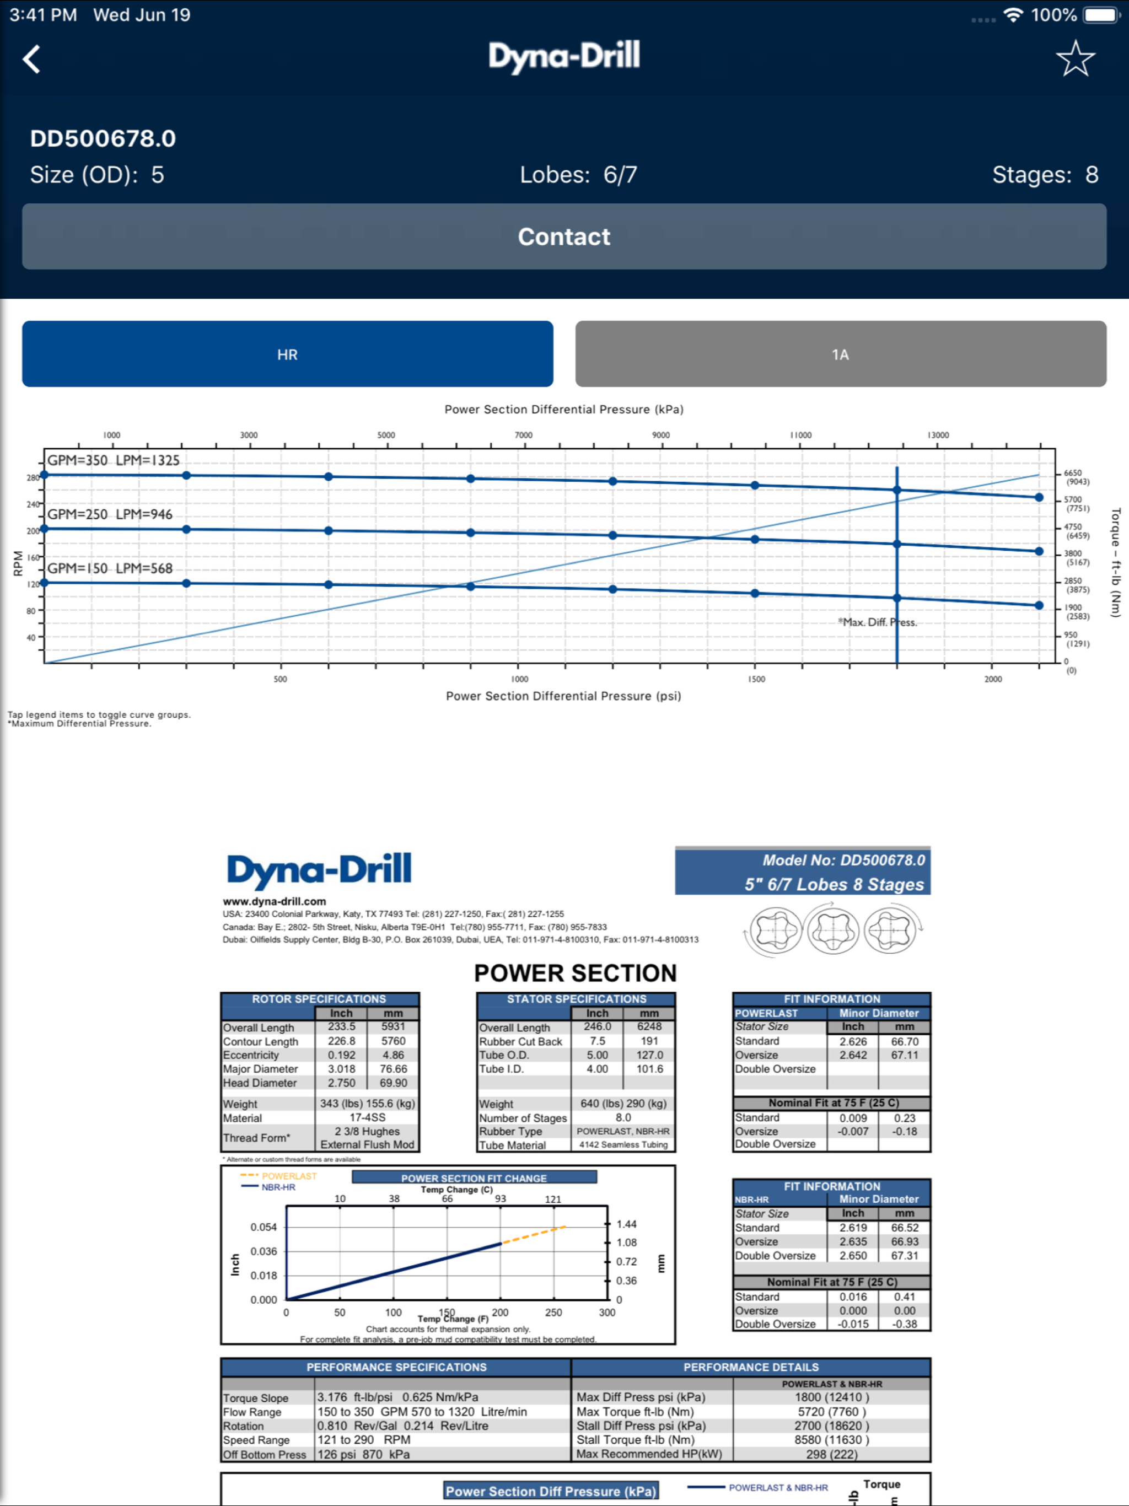Tap the Contact button

[x=564, y=236]
